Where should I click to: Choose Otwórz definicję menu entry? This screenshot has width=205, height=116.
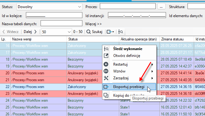click(127, 56)
